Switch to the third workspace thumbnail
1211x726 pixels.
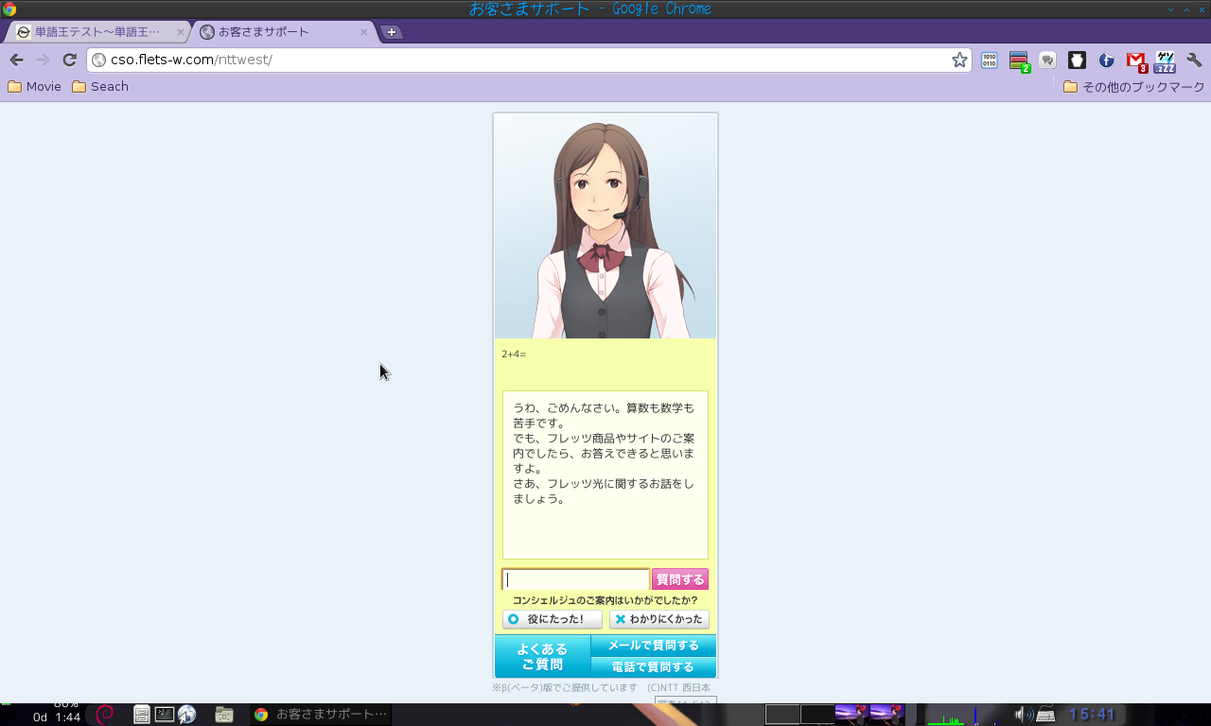tap(852, 715)
